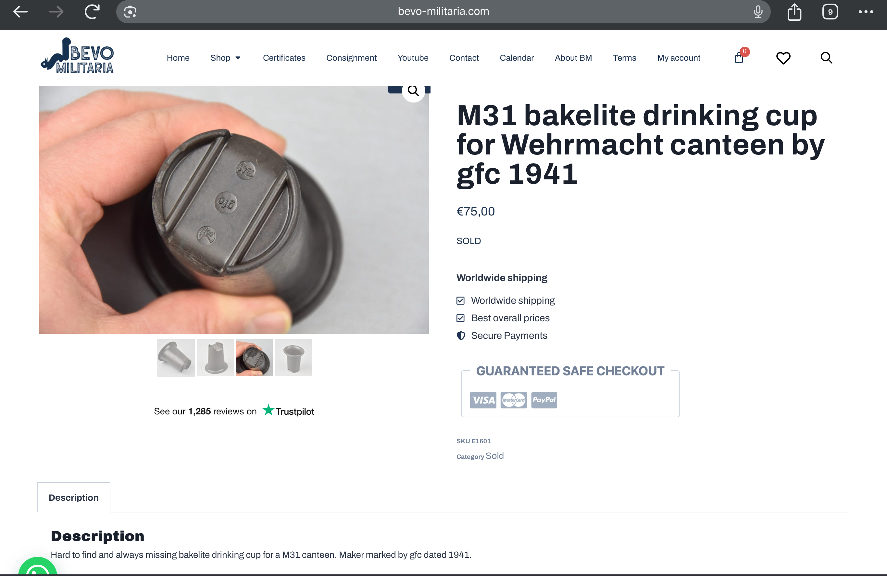Open Trustpilot reviews link
The height and width of the screenshot is (576, 887).
click(x=234, y=411)
